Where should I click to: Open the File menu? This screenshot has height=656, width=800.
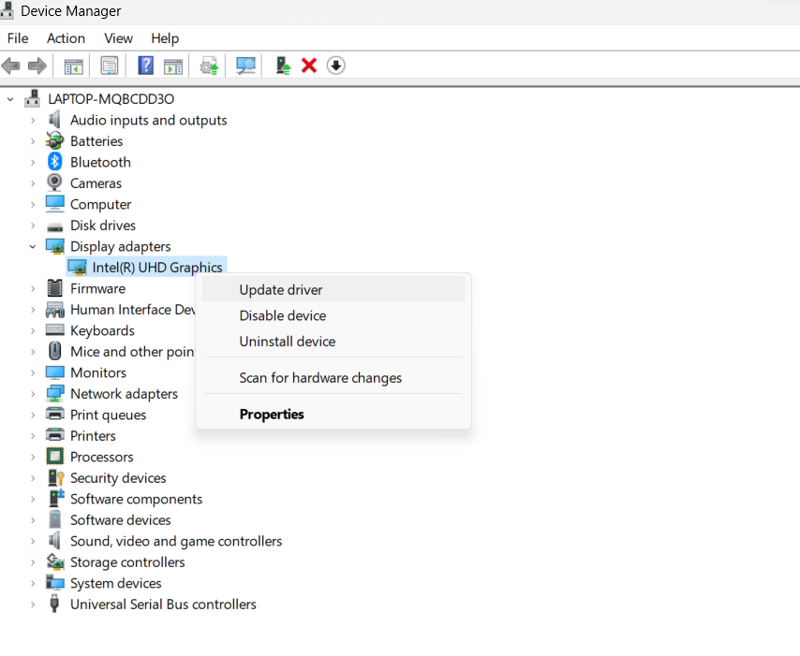click(x=18, y=38)
